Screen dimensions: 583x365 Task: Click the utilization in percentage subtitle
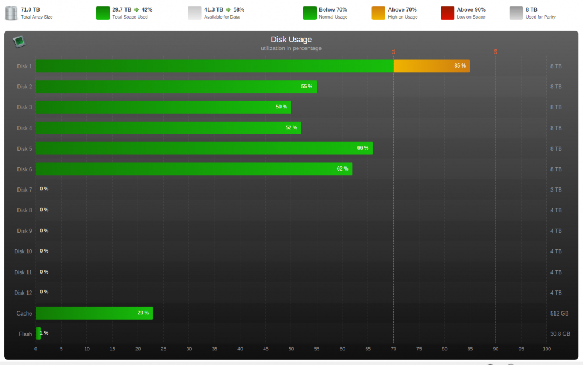click(291, 48)
